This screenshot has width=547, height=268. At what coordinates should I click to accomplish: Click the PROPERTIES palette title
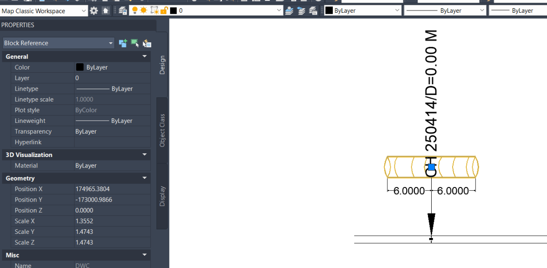[18, 25]
